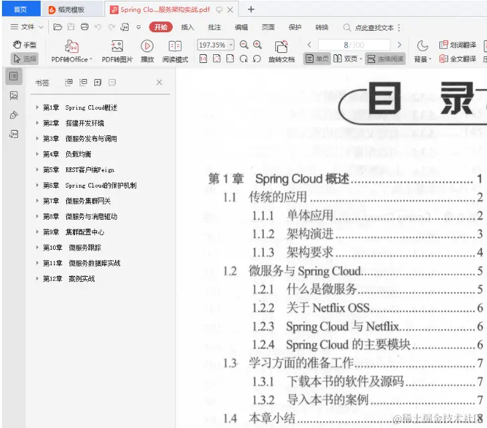Select the Start ribbon tab
Image resolution: width=487 pixels, height=428 pixels.
pos(161,27)
